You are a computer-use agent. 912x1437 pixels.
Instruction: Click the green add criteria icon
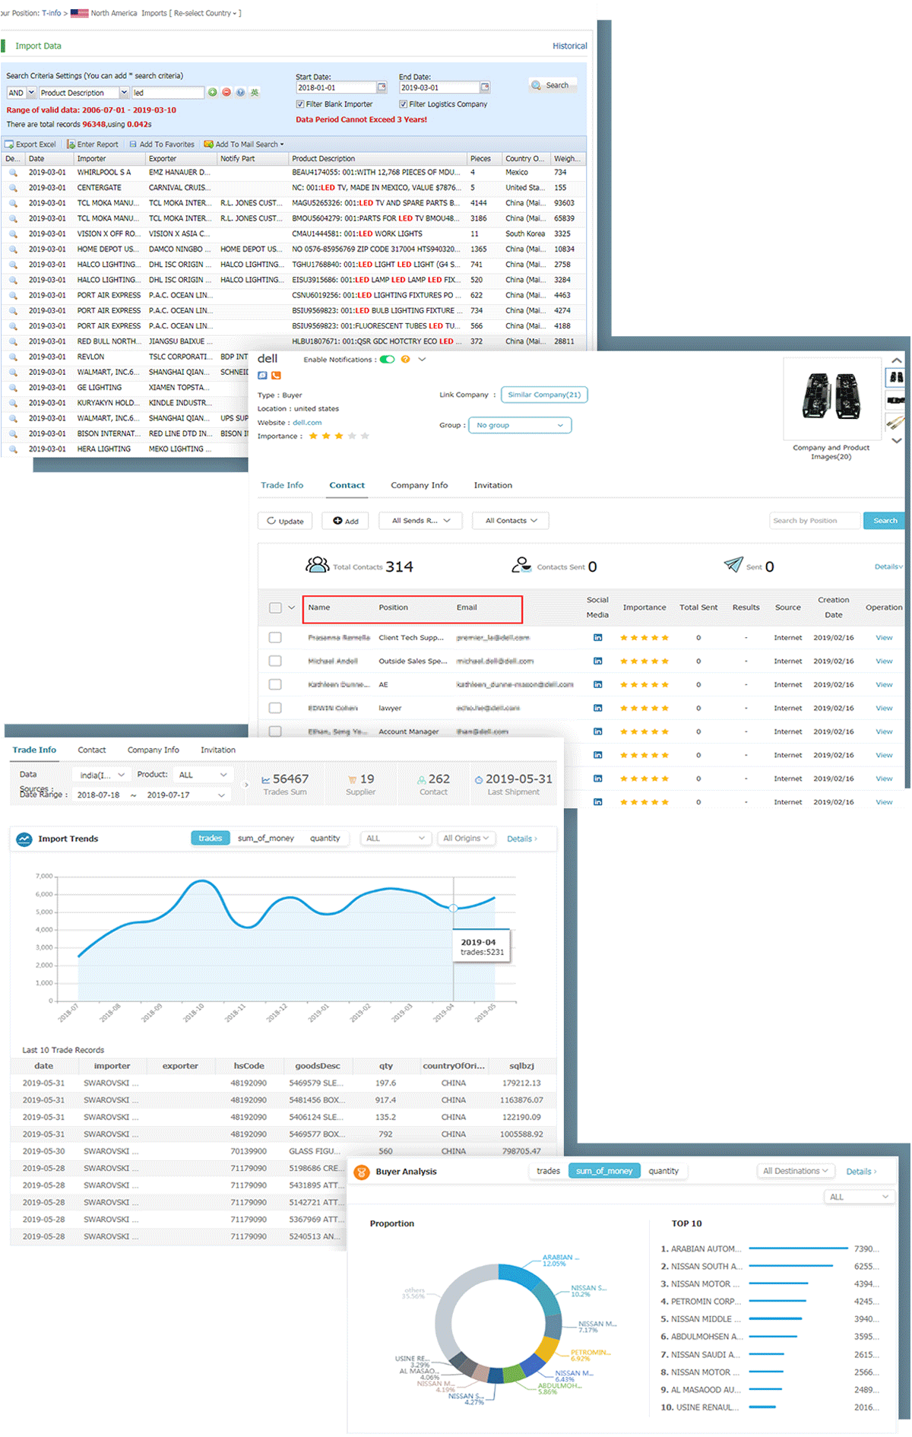(213, 93)
